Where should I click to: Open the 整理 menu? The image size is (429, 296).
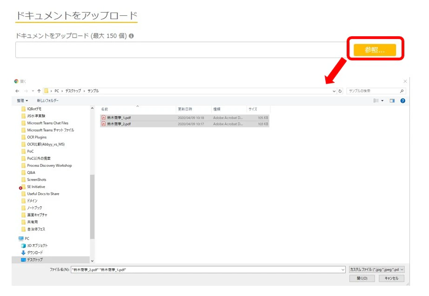click(x=22, y=100)
